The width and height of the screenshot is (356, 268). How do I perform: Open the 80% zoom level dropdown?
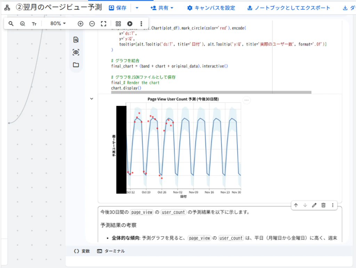point(58,24)
